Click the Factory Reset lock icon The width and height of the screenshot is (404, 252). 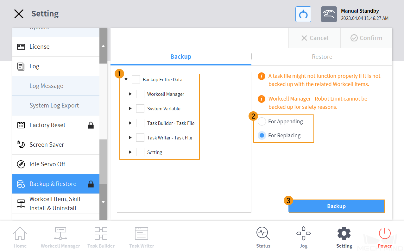91,125
